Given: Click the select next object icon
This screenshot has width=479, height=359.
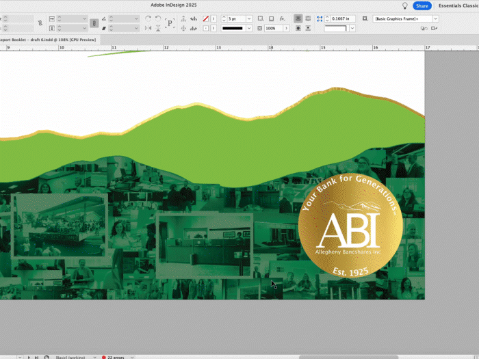Looking at the screenshot, I should 194,29.
